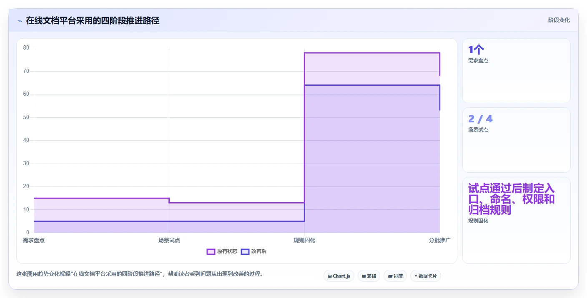587x298 pixels.
Task: Select the Chart.js tag
Action: [339, 276]
